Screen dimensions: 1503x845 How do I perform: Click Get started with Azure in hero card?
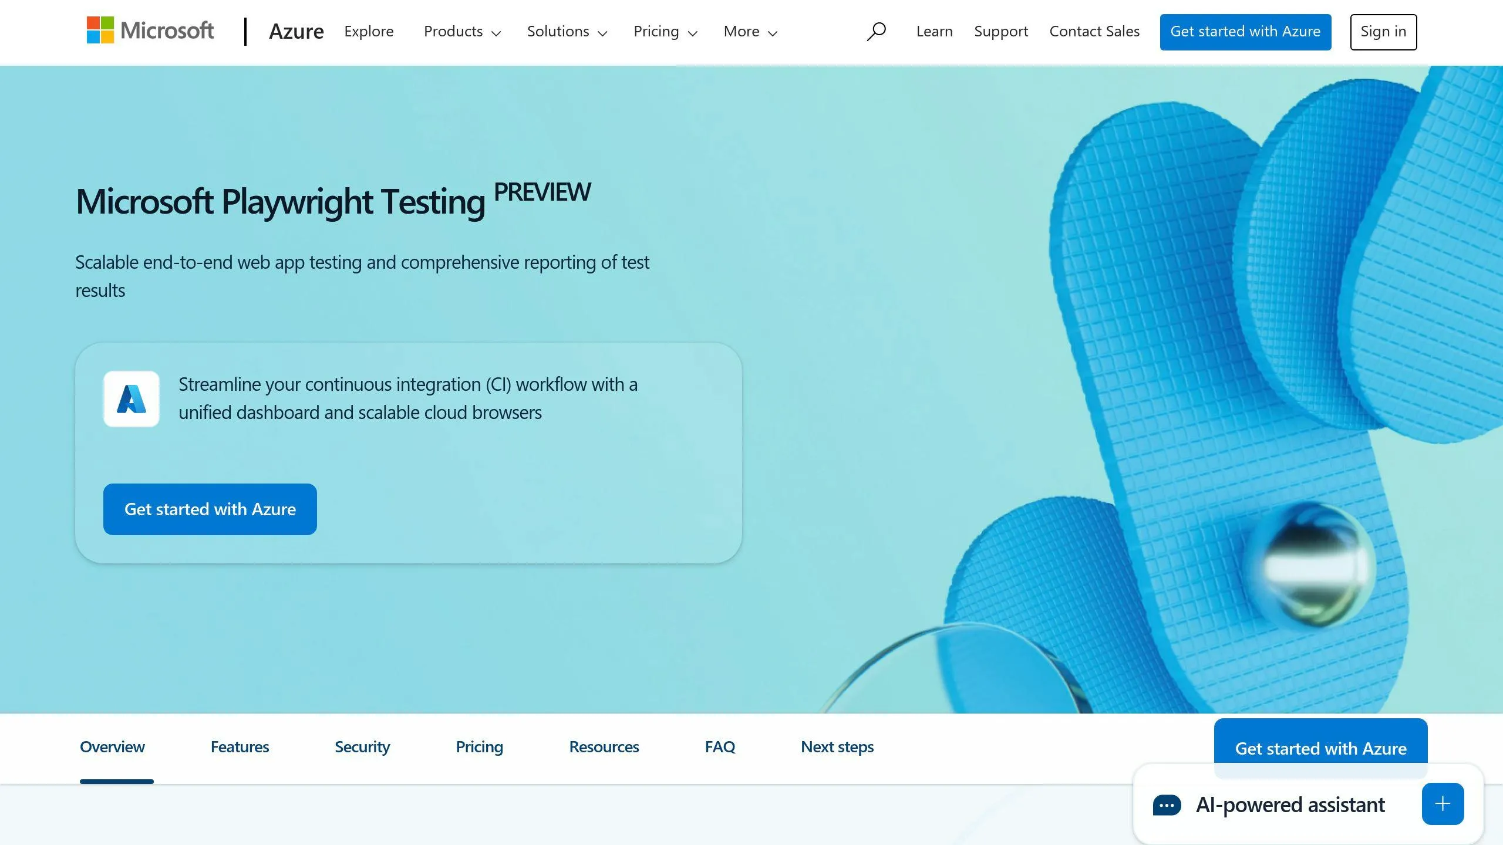tap(210, 509)
